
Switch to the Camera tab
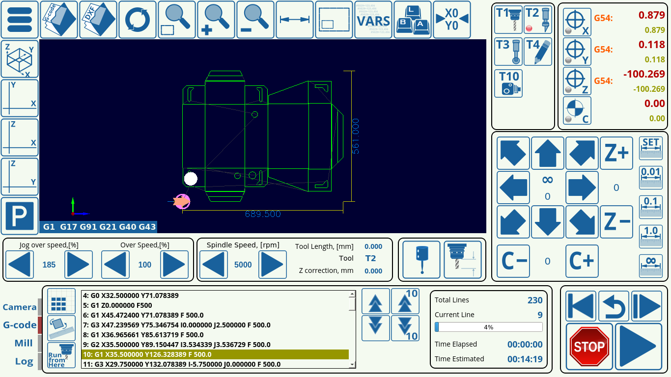click(x=19, y=307)
